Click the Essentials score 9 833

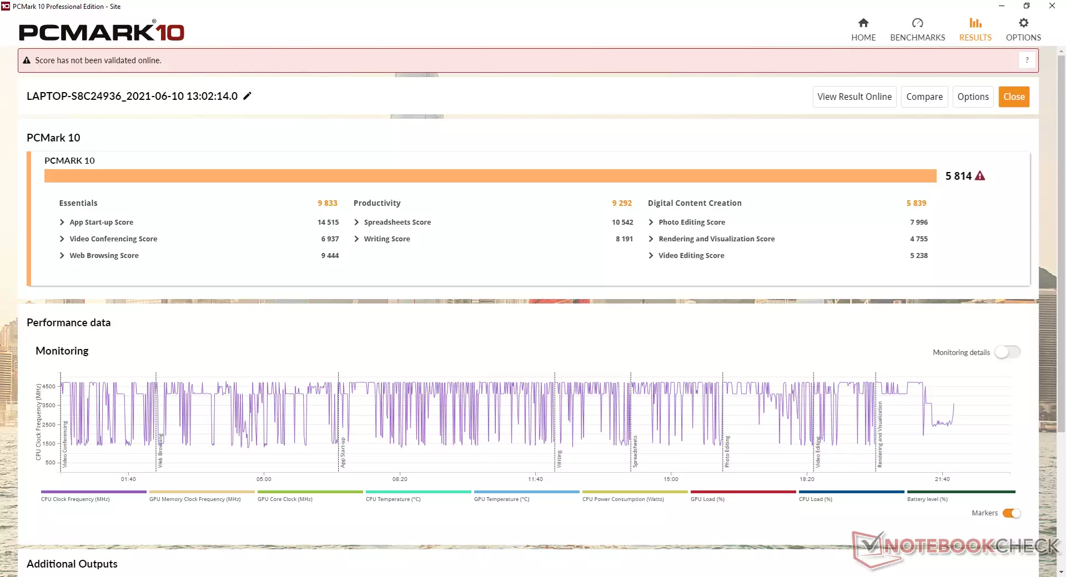click(327, 203)
